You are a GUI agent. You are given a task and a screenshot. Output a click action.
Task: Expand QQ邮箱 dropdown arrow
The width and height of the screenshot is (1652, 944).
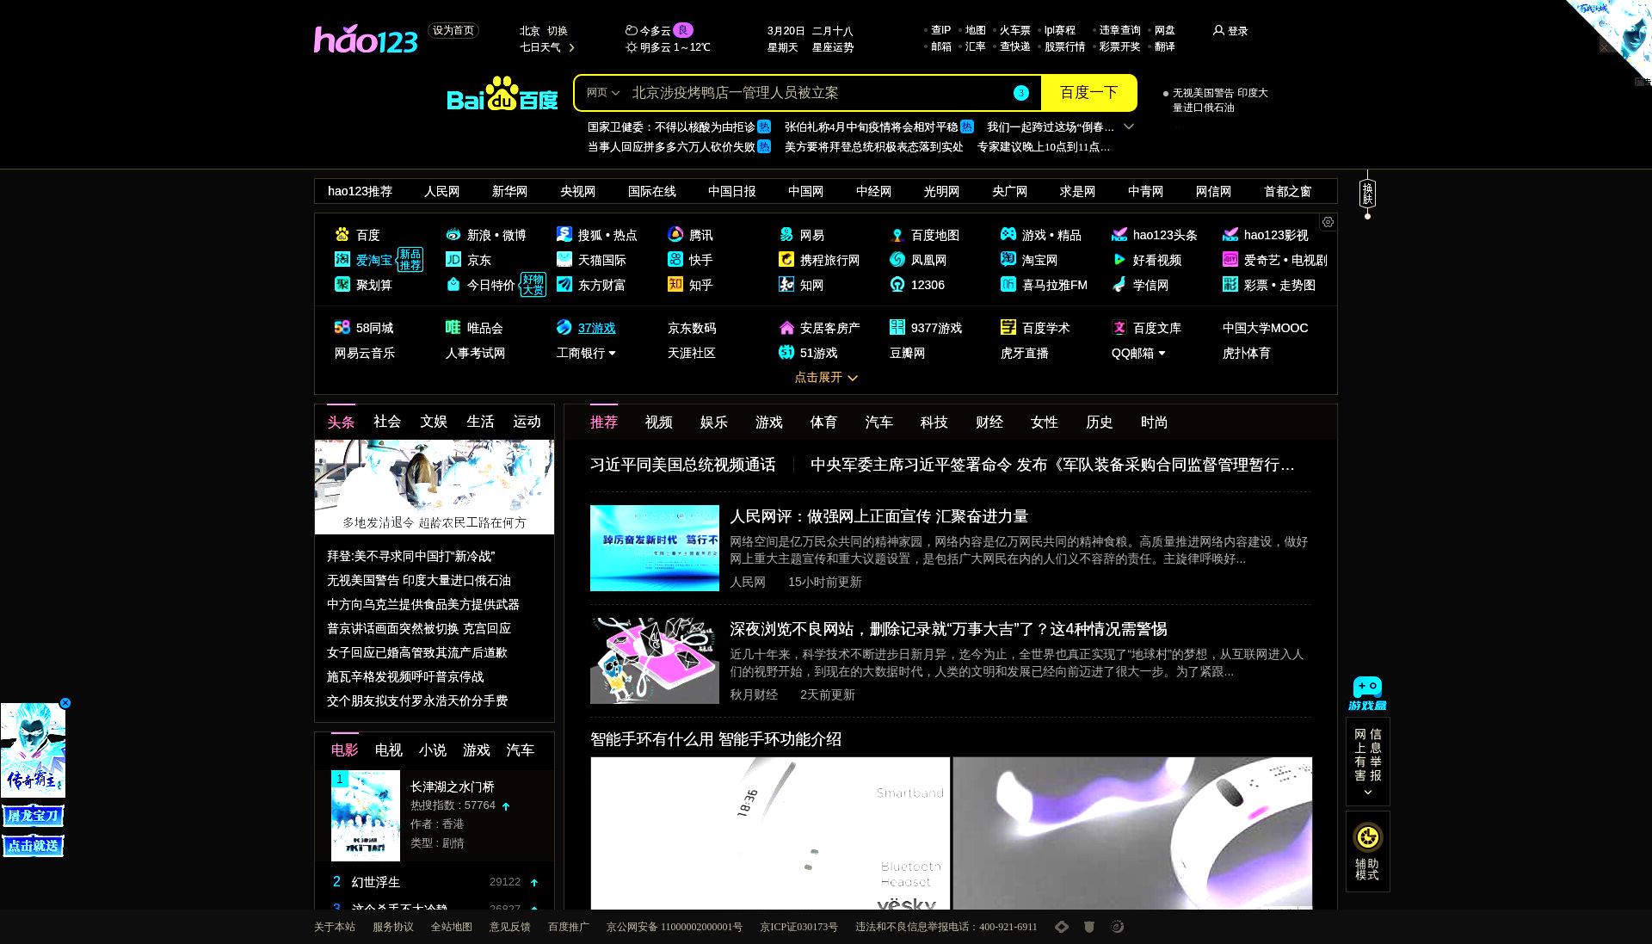click(1162, 353)
